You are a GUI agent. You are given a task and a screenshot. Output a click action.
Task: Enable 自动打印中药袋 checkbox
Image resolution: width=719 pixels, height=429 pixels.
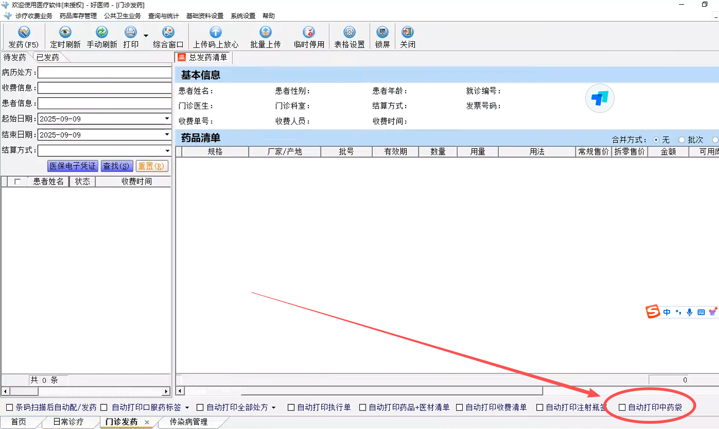pyautogui.click(x=622, y=407)
